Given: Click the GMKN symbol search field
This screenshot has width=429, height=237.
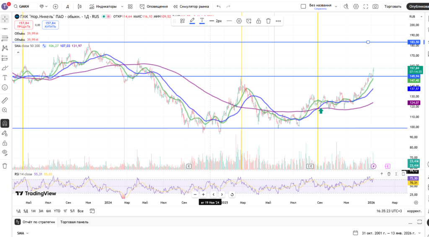Looking at the screenshot, I should click(24, 6).
